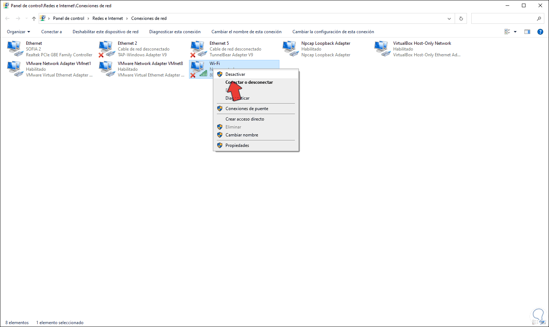Viewport: 549px width, 327px height.
Task: Select the VMware Network Adapter VMnet1 icon
Action: point(15,69)
